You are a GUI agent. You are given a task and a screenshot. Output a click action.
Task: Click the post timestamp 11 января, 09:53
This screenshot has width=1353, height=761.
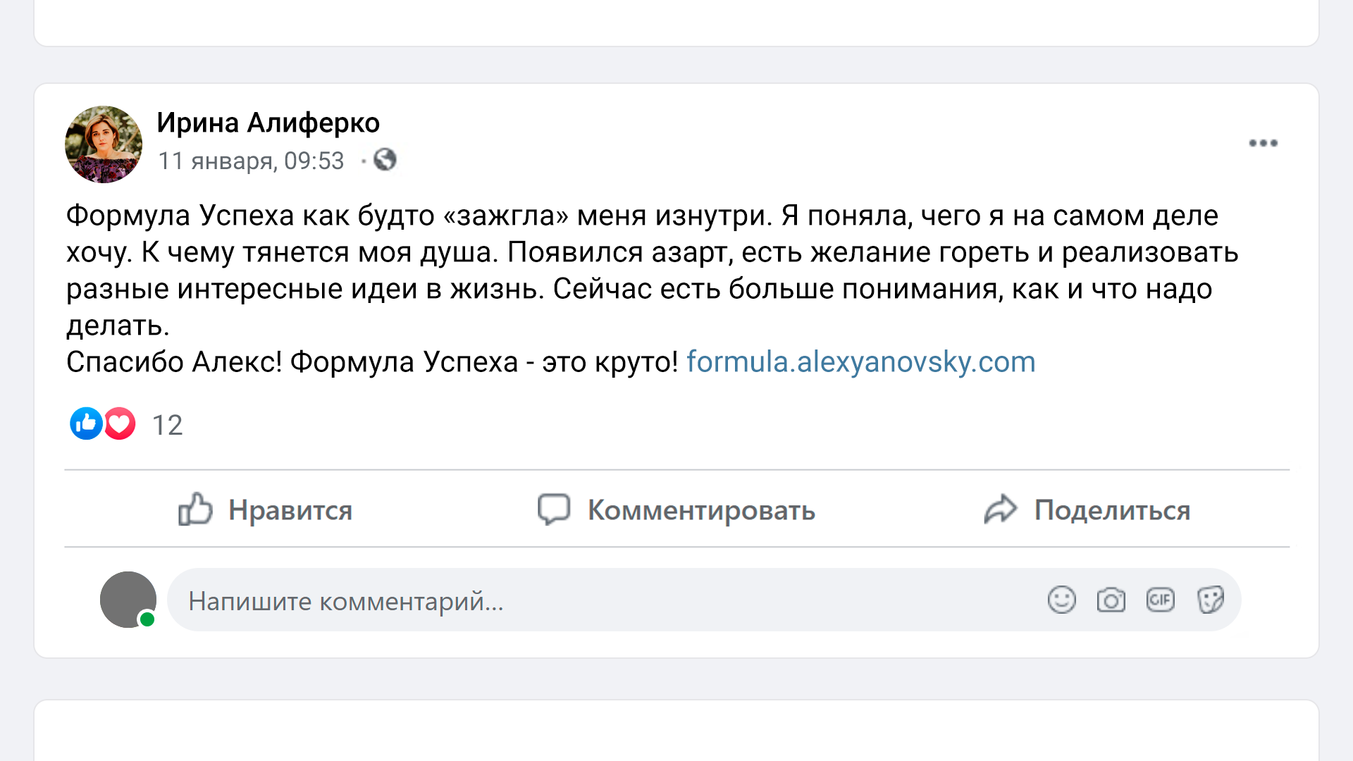click(x=251, y=161)
